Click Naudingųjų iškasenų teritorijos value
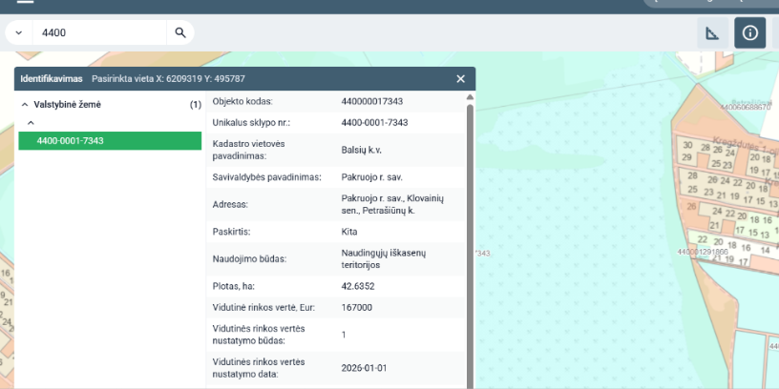The image size is (779, 389). [x=384, y=259]
